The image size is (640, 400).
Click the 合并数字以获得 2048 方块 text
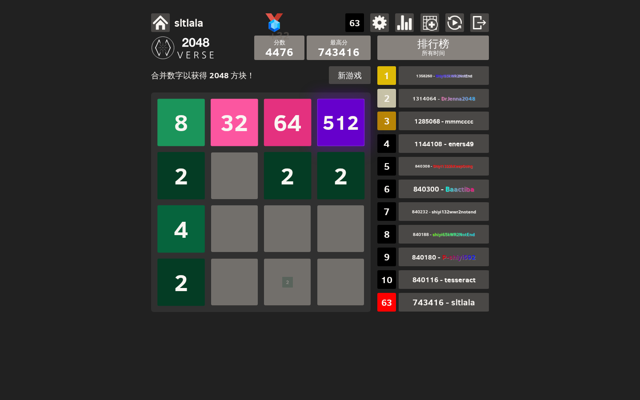click(x=202, y=76)
